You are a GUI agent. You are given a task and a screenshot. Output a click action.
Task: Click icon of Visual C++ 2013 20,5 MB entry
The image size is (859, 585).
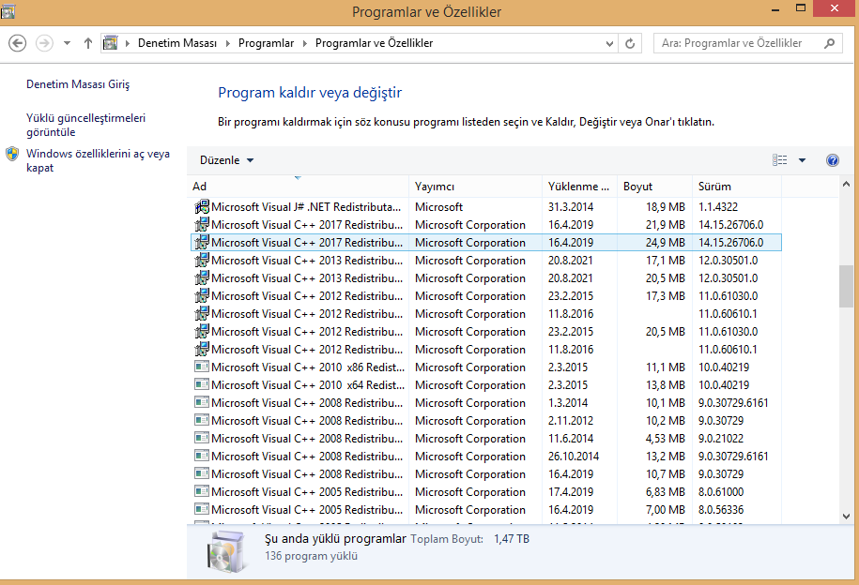202,278
